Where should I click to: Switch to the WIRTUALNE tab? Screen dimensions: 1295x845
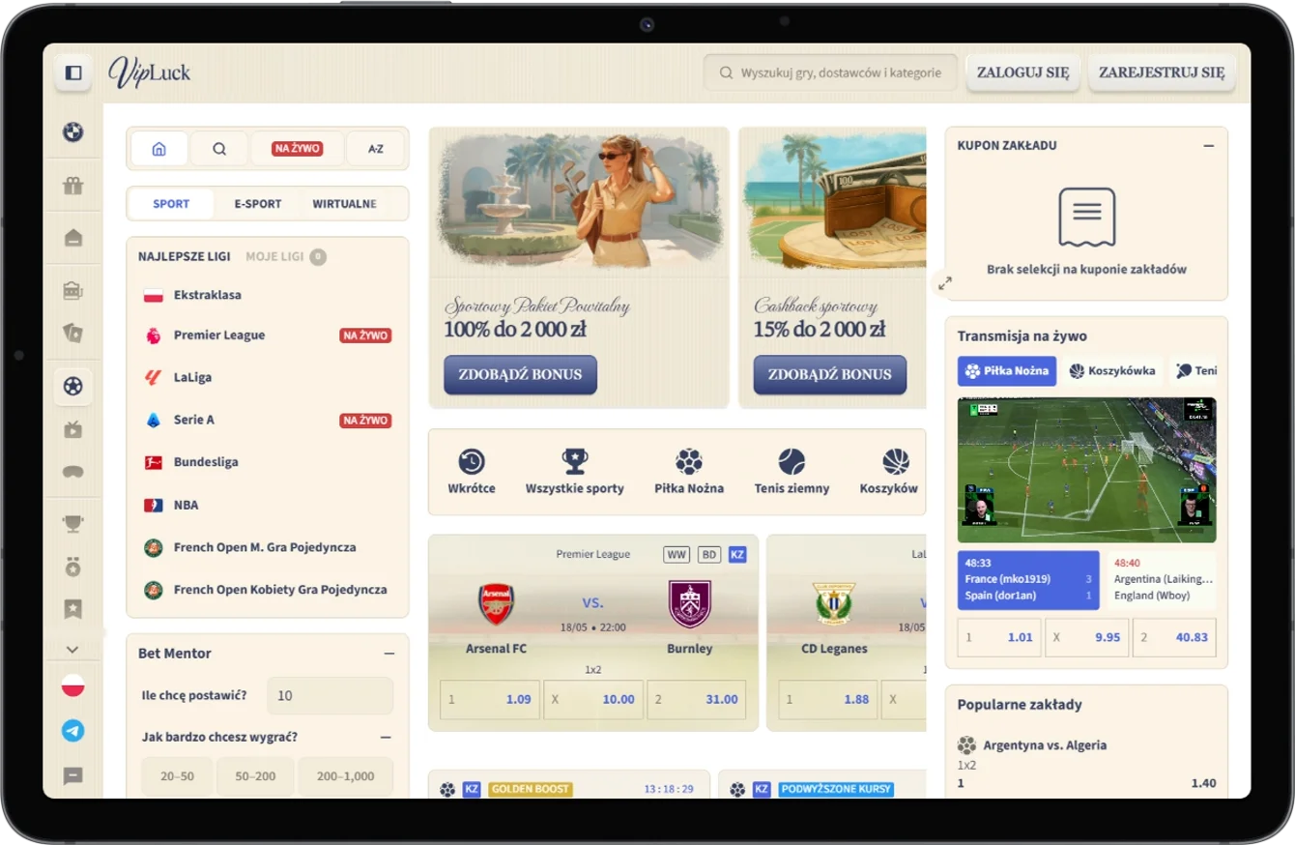pyautogui.click(x=345, y=204)
